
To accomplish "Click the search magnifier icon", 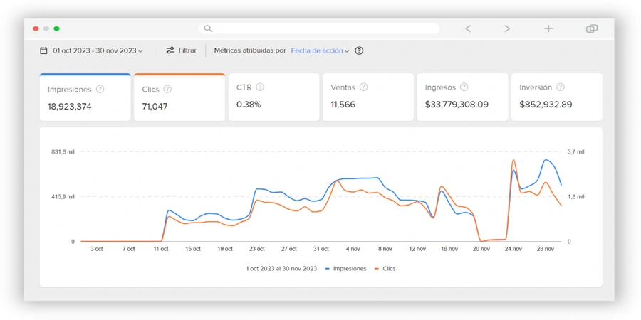I will (208, 28).
